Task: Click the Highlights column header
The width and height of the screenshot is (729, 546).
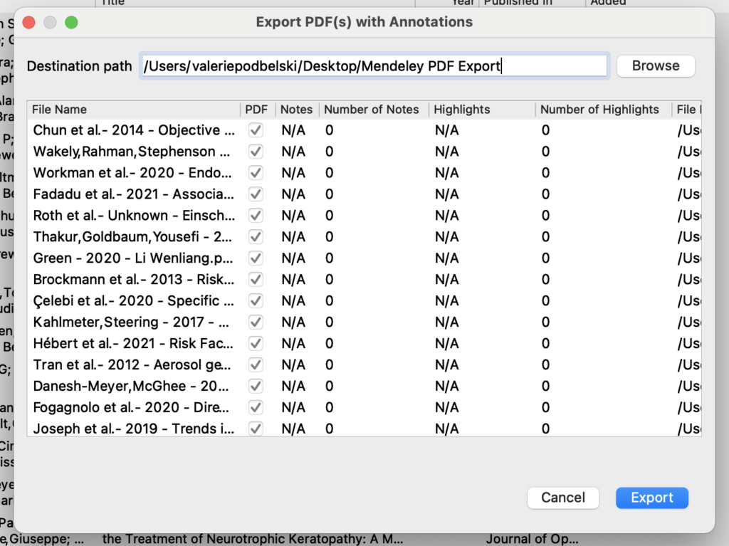Action: [462, 110]
